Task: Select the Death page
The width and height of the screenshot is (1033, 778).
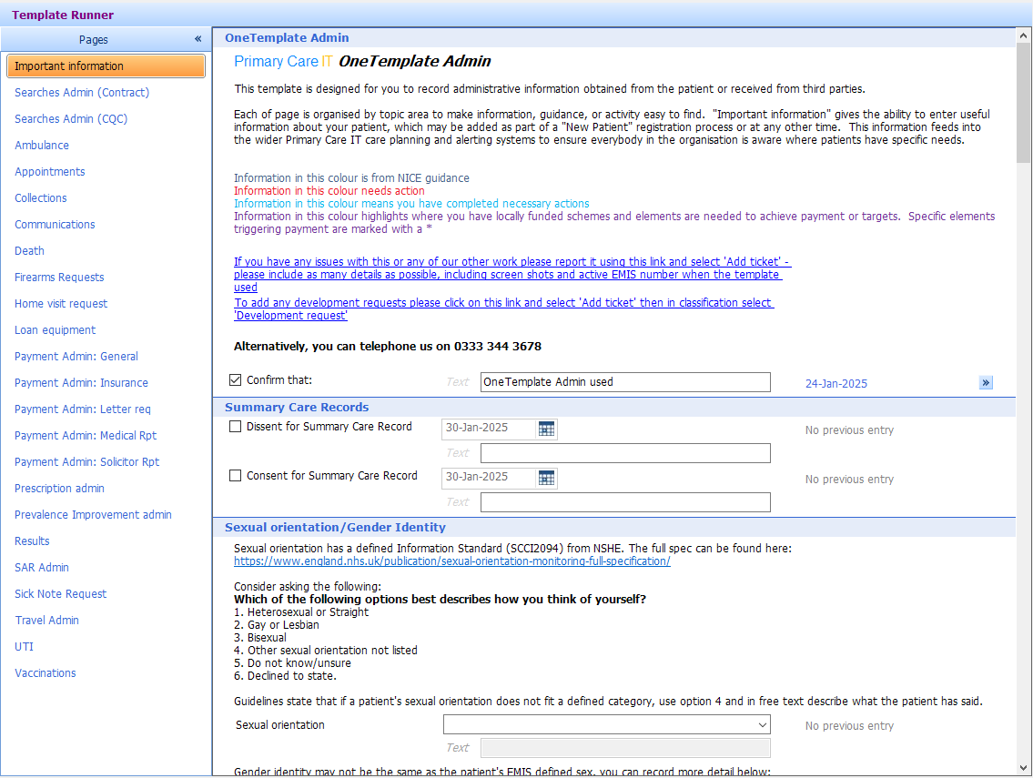Action: pyautogui.click(x=30, y=250)
